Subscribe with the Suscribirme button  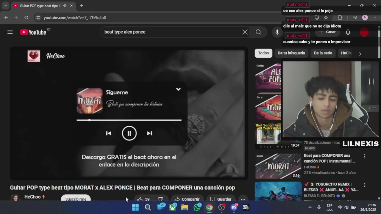click(x=76, y=199)
